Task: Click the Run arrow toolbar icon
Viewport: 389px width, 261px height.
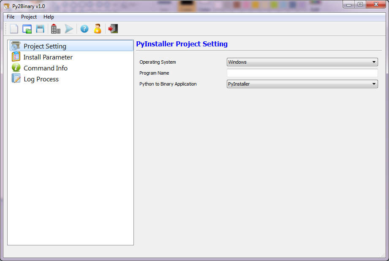Action: point(69,29)
